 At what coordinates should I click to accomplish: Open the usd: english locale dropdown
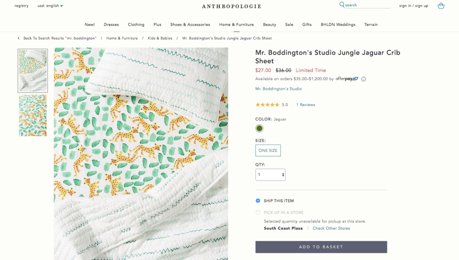[x=49, y=6]
